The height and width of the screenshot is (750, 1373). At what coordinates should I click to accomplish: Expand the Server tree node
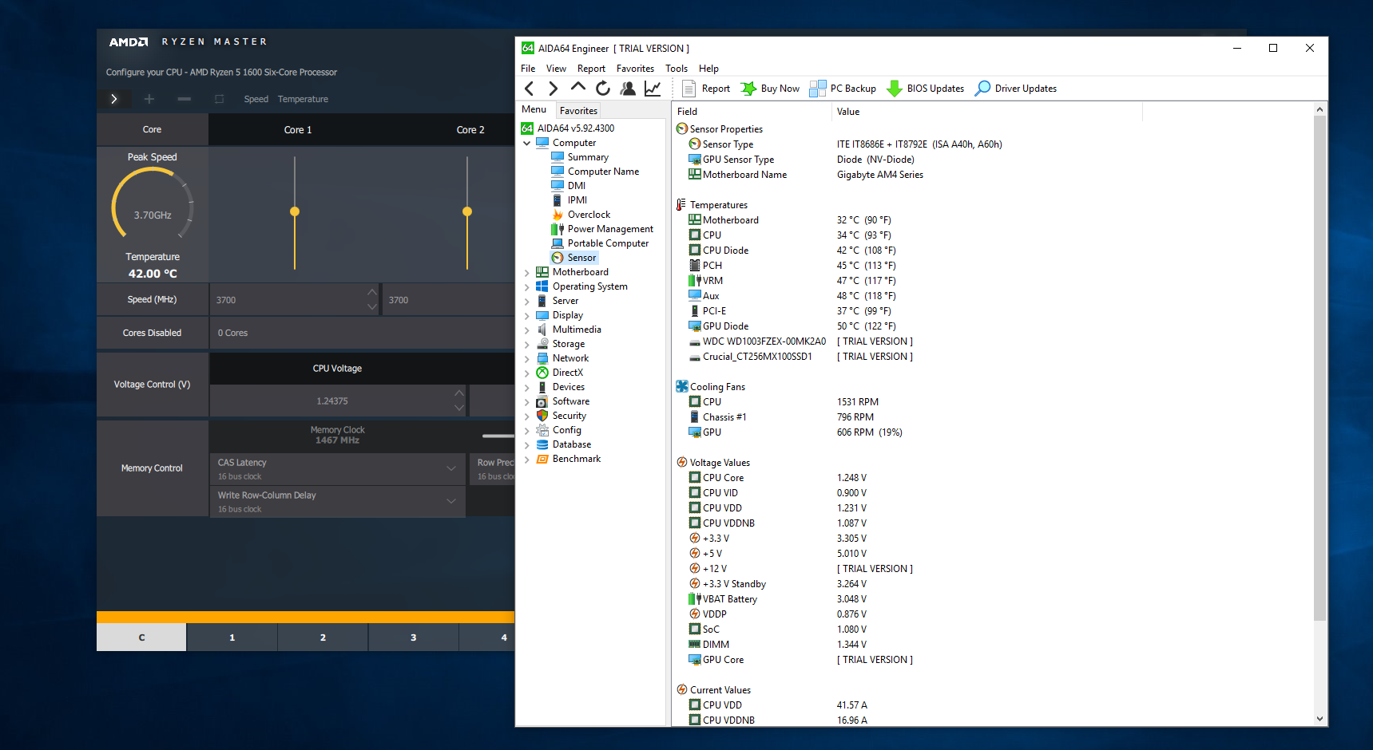pyautogui.click(x=527, y=302)
